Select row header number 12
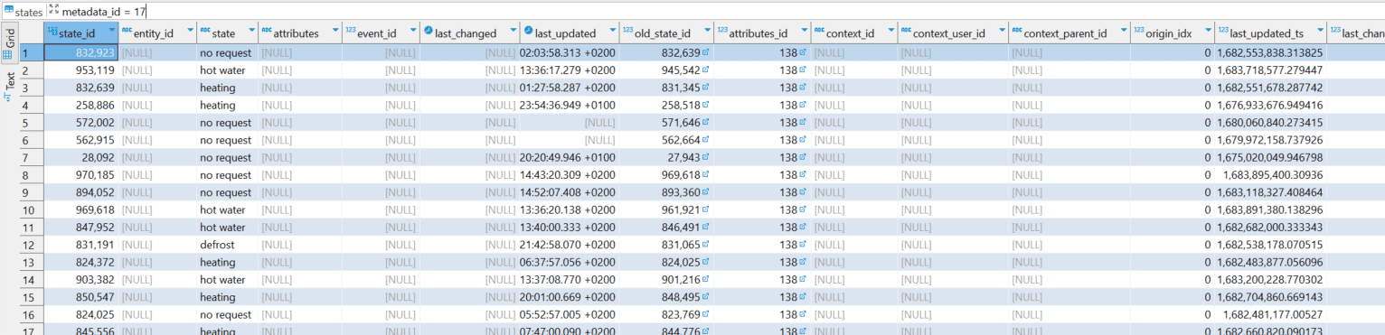The height and width of the screenshot is (335, 1385). [x=32, y=246]
